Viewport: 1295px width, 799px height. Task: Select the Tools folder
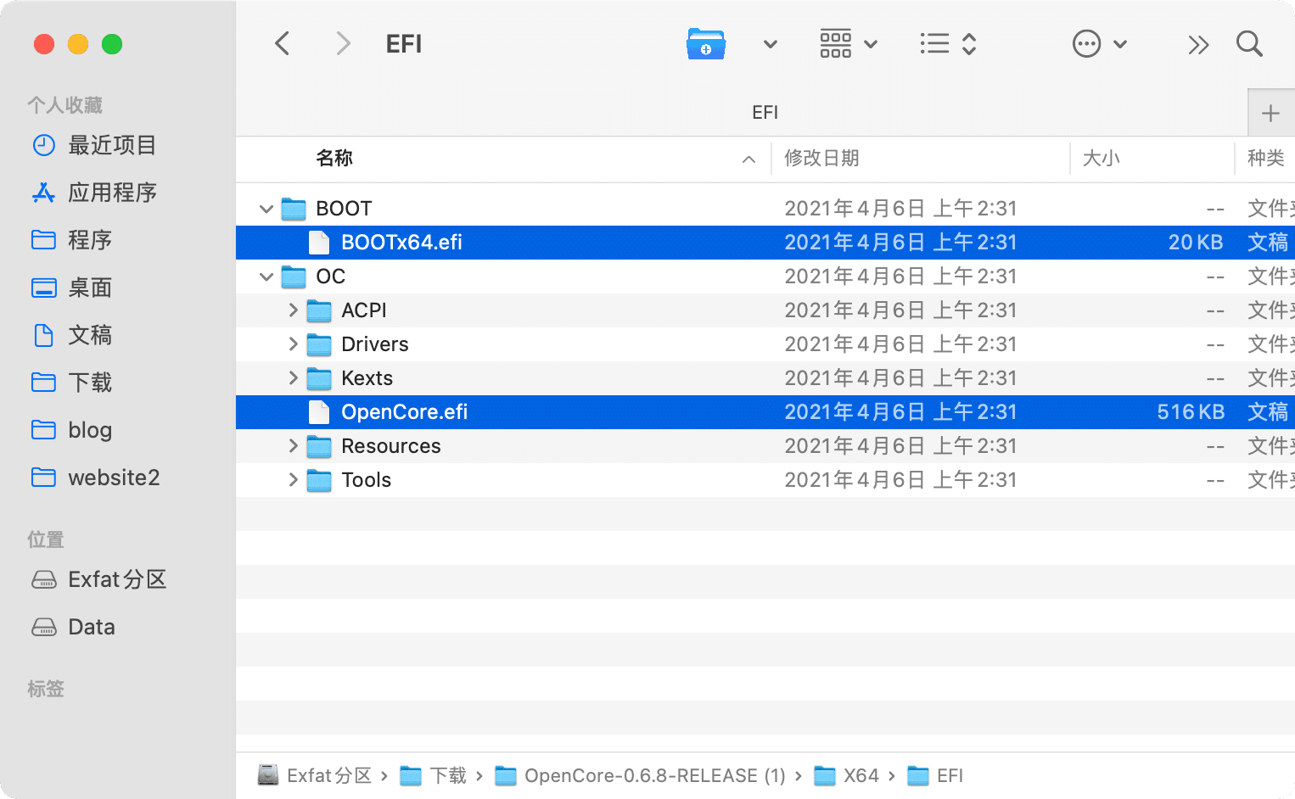coord(765,480)
